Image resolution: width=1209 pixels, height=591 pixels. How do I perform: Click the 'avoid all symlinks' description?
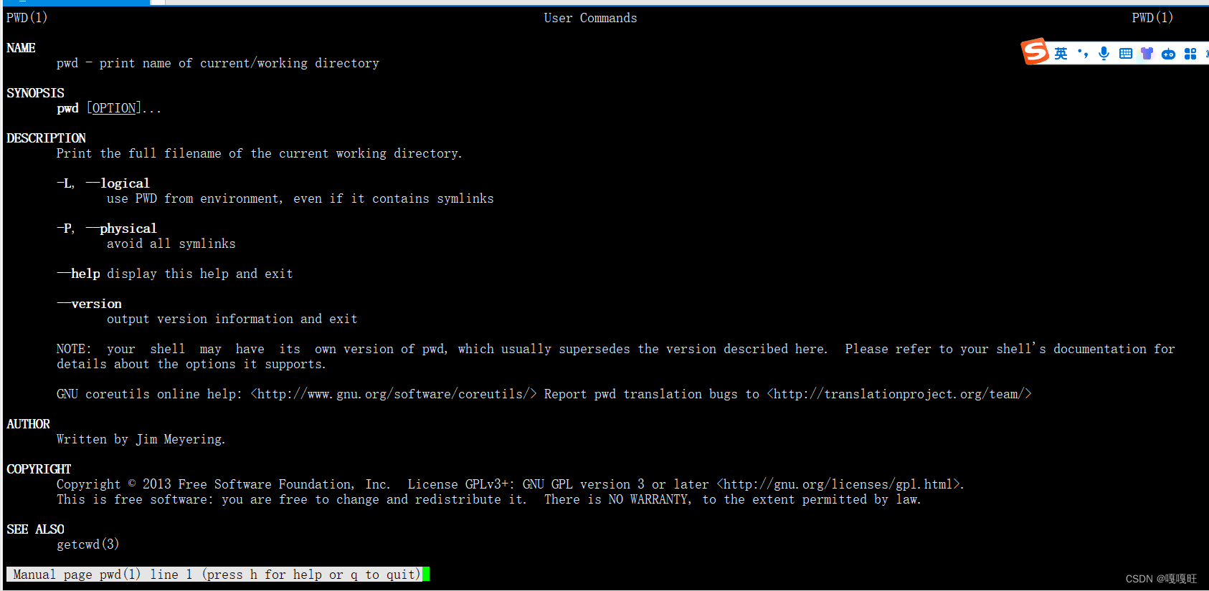pos(171,244)
